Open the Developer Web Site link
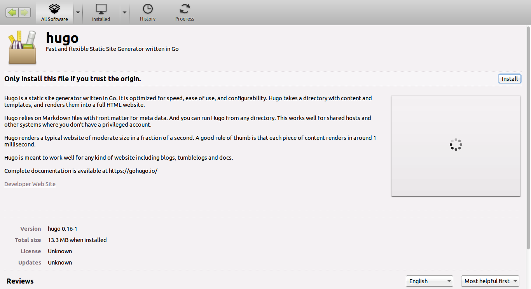531x289 pixels. click(x=30, y=184)
